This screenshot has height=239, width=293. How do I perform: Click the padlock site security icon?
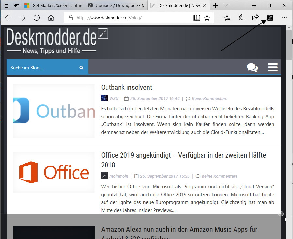coord(71,18)
